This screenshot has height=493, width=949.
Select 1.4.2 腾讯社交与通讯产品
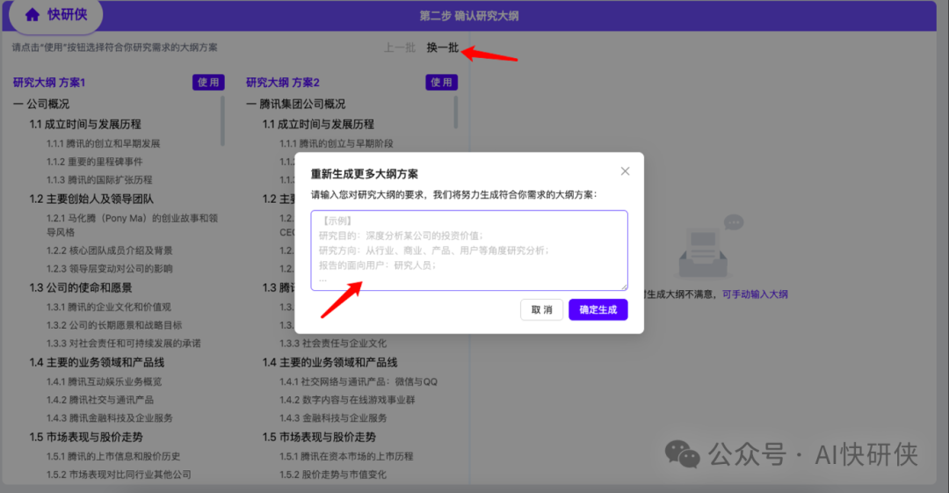(100, 400)
